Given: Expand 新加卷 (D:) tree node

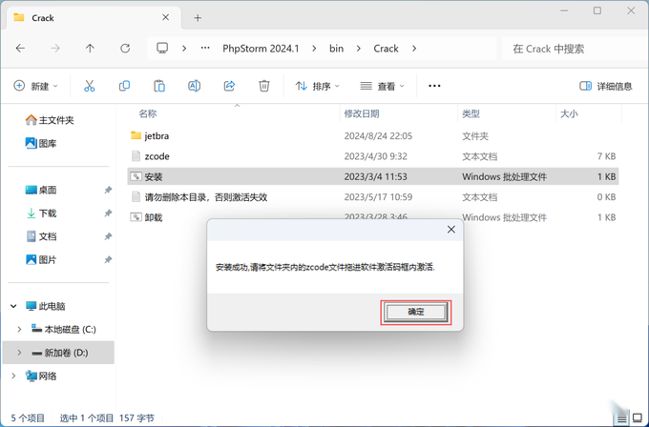Looking at the screenshot, I should (x=19, y=353).
